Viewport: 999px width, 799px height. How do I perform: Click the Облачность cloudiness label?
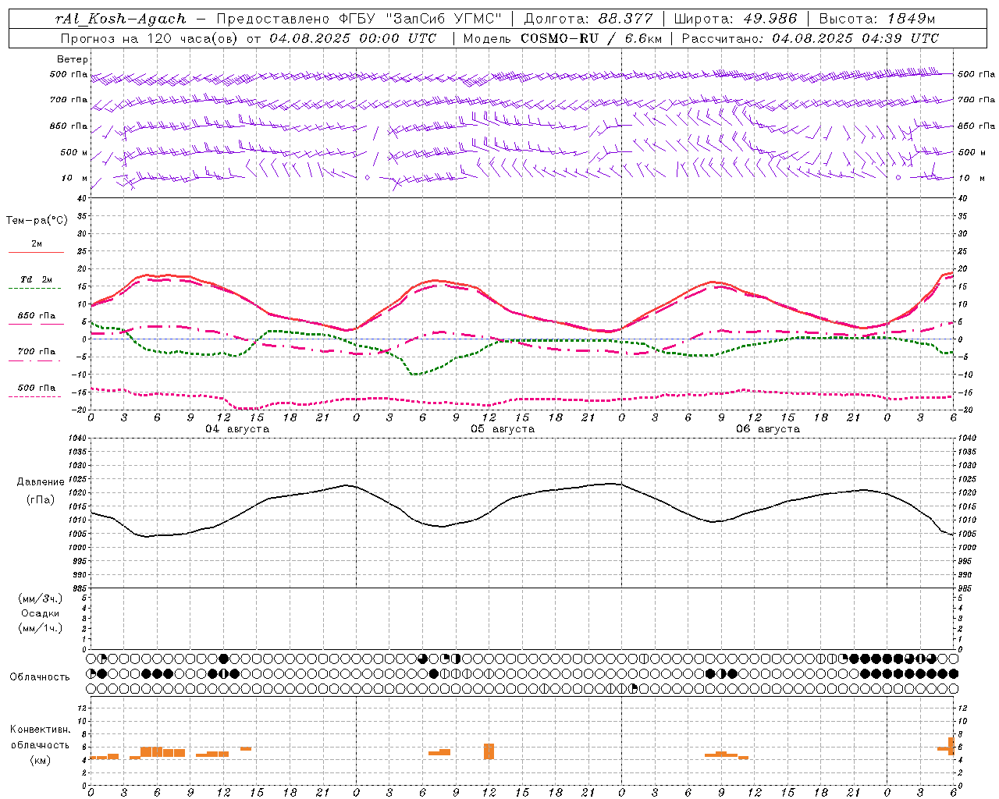click(x=40, y=676)
